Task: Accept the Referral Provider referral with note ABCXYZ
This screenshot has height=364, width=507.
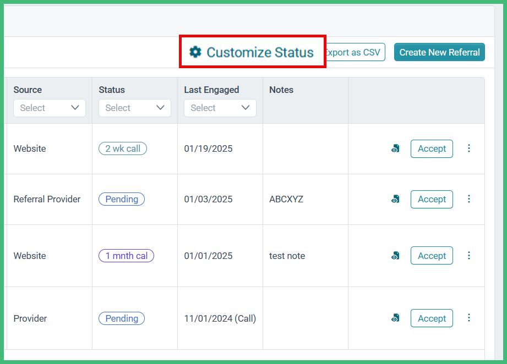Action: pos(431,199)
